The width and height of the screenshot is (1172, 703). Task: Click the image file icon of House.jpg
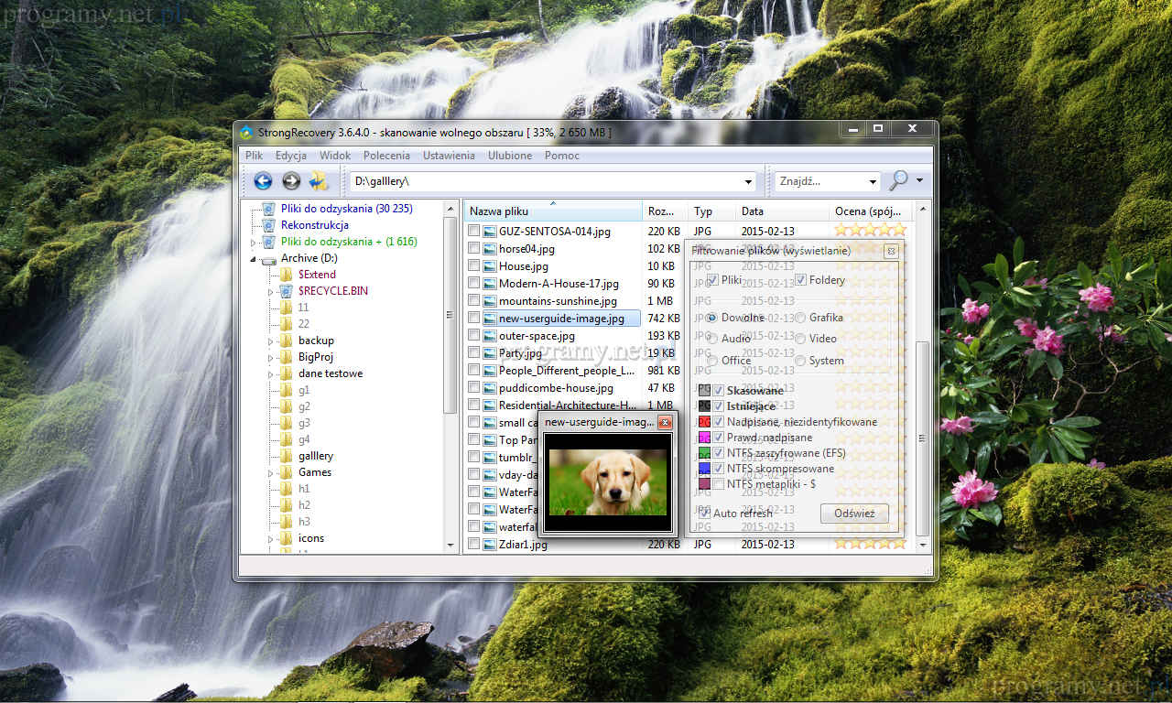click(x=490, y=266)
